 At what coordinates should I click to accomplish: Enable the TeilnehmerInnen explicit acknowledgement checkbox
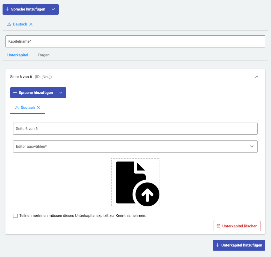tap(15, 216)
